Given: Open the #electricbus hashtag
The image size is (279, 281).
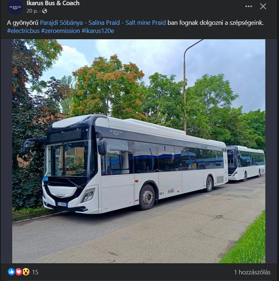Looking at the screenshot, I should (x=23, y=31).
